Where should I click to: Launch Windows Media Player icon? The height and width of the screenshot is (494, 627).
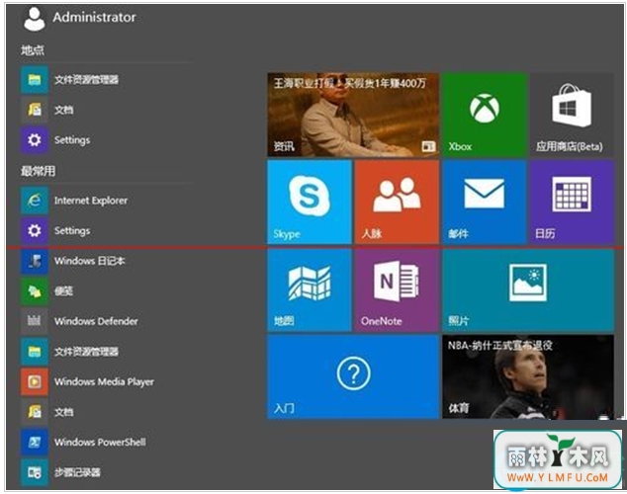click(35, 381)
